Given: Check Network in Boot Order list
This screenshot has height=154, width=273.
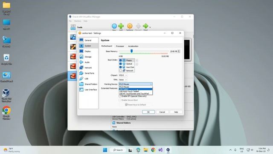Looking at the screenshot, I should coord(120,71).
